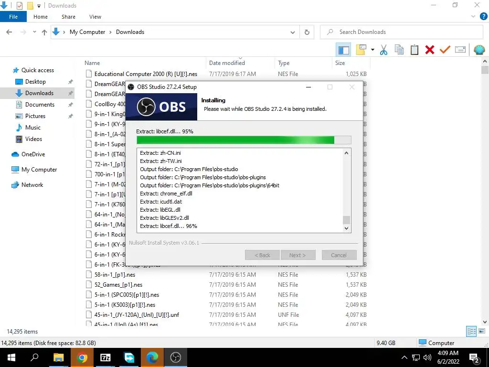This screenshot has height=367, width=489.
Task: Click the shell globe icon in toolbar
Action: [x=479, y=50]
